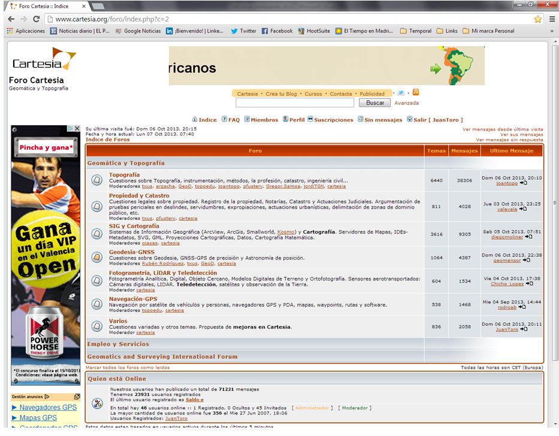Screen dimensions: 559x436
Task: Click the Geodesia-GNSS forum status icon
Action: (96, 257)
